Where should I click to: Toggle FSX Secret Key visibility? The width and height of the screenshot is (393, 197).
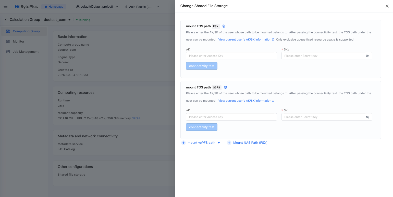pyautogui.click(x=367, y=56)
